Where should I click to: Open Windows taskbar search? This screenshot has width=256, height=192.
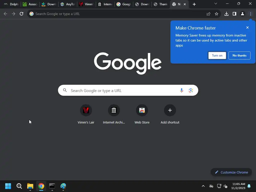click(19, 186)
